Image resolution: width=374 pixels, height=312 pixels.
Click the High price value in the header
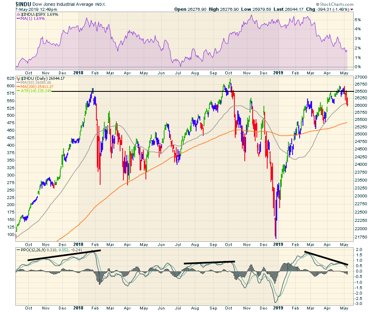click(x=229, y=9)
